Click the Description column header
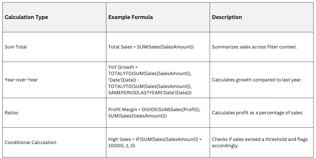 coord(227,17)
